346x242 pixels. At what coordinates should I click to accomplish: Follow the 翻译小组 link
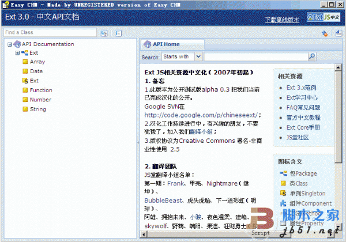click(201, 132)
